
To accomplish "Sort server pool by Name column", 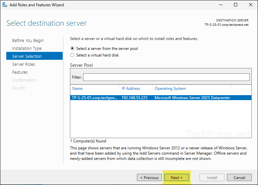I will [x=78, y=89].
